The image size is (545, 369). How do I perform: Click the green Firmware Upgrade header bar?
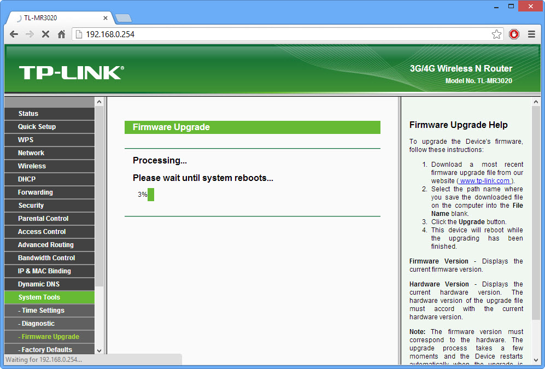(x=253, y=127)
